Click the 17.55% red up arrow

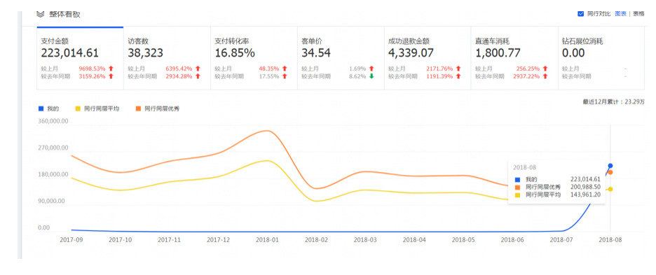tap(285, 76)
